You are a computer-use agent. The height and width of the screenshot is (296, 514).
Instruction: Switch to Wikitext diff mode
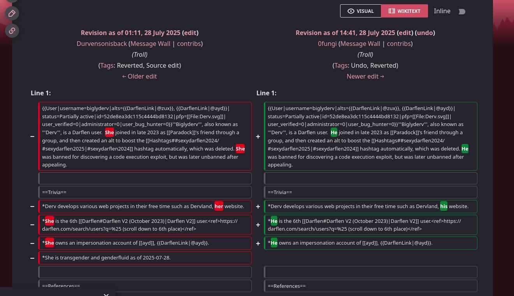tap(404, 11)
